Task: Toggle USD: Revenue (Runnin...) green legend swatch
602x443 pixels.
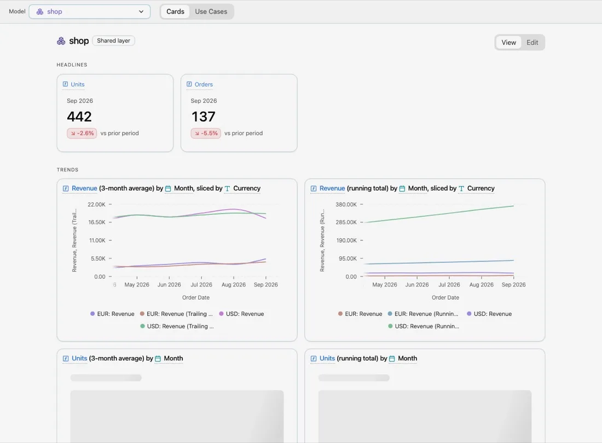Action: (x=390, y=326)
